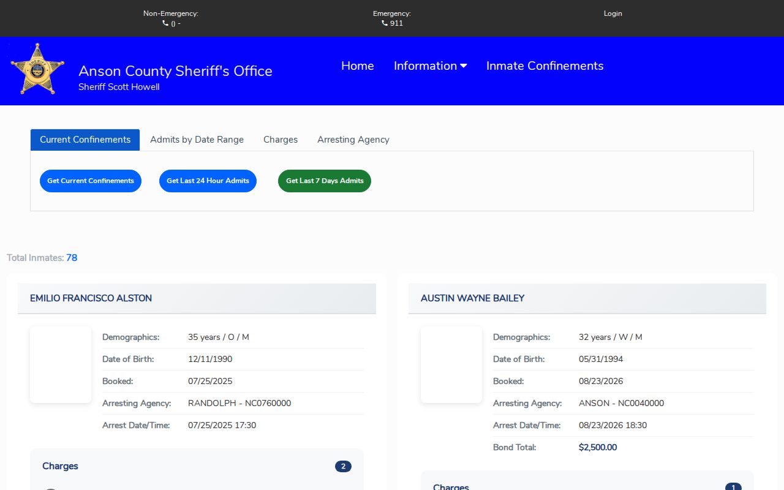Switch to the Charges tab
The image size is (784, 490).
[281, 140]
